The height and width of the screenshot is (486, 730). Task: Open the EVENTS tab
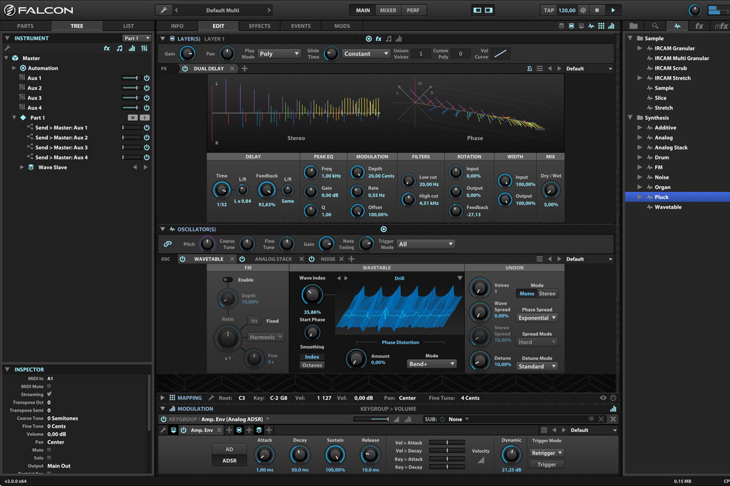coord(301,26)
